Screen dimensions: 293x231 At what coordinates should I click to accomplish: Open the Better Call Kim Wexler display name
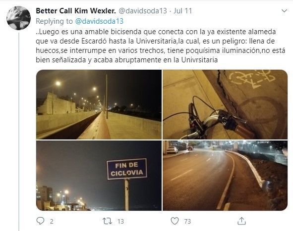click(x=76, y=11)
